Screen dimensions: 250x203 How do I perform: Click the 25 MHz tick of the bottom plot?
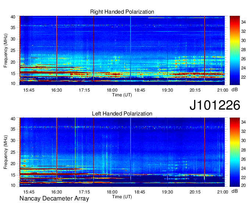tap(13, 153)
